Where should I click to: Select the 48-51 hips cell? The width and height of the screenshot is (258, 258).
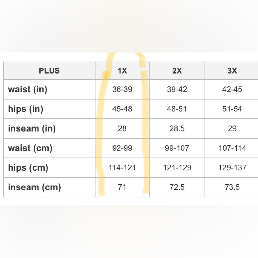pyautogui.click(x=177, y=109)
